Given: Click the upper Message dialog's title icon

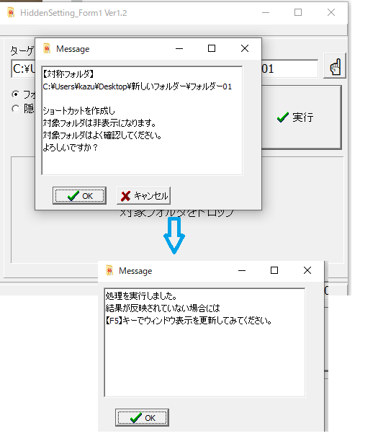Looking at the screenshot, I should click(47, 49).
